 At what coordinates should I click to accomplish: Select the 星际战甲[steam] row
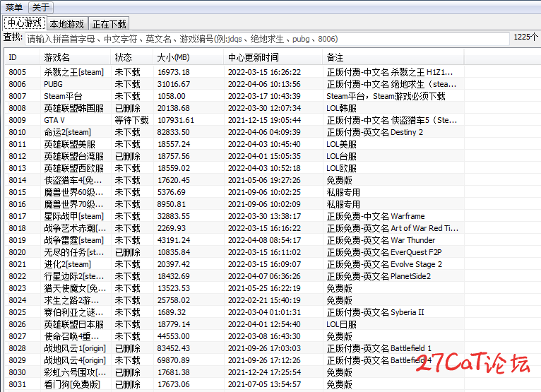click(234, 216)
